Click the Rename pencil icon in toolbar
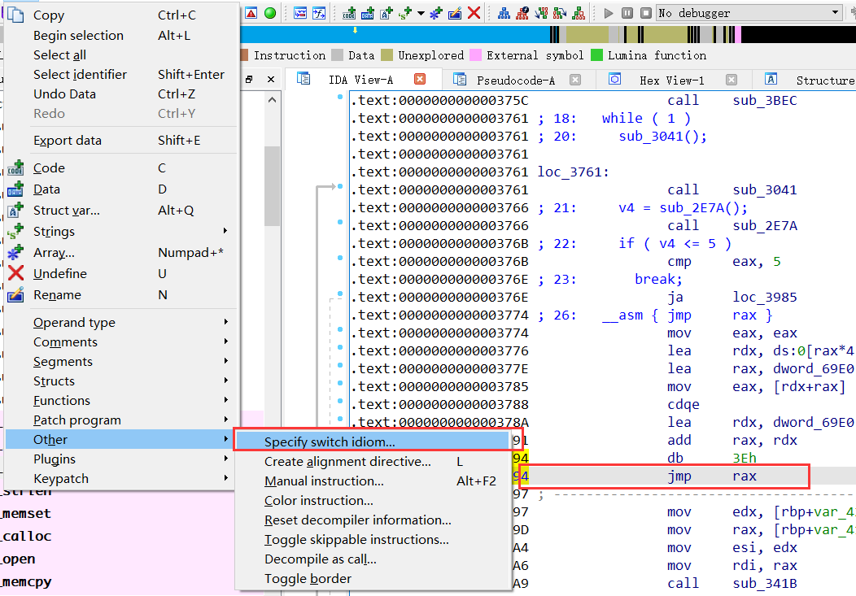856x596 pixels. coord(455,13)
